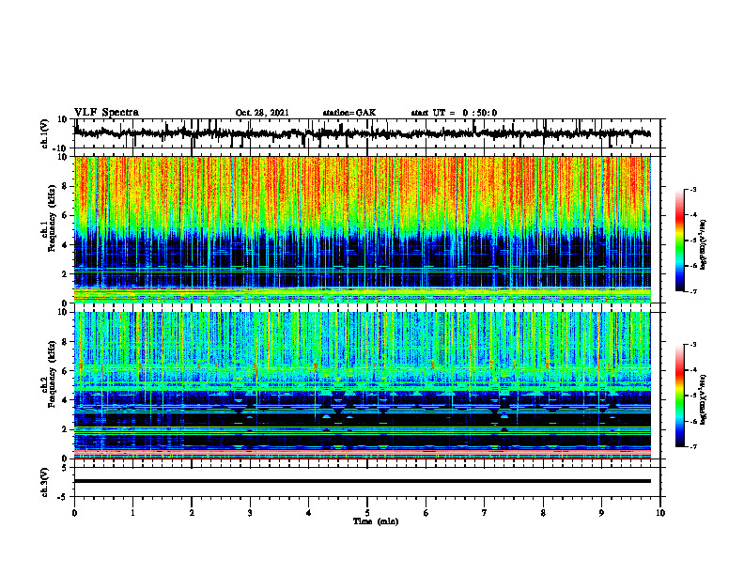Click the "-5" tick on ch.2 color bar
The width and height of the screenshot is (744, 575).
tap(693, 396)
